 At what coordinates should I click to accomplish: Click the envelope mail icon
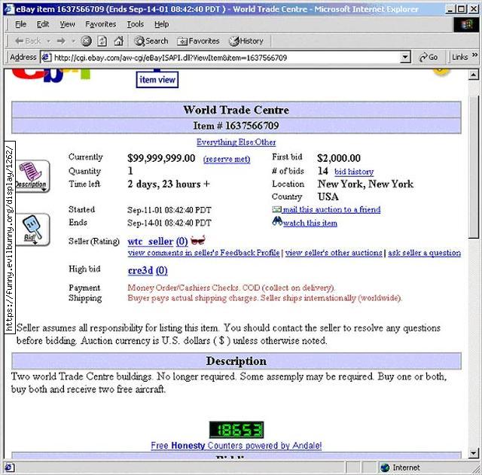click(x=276, y=209)
